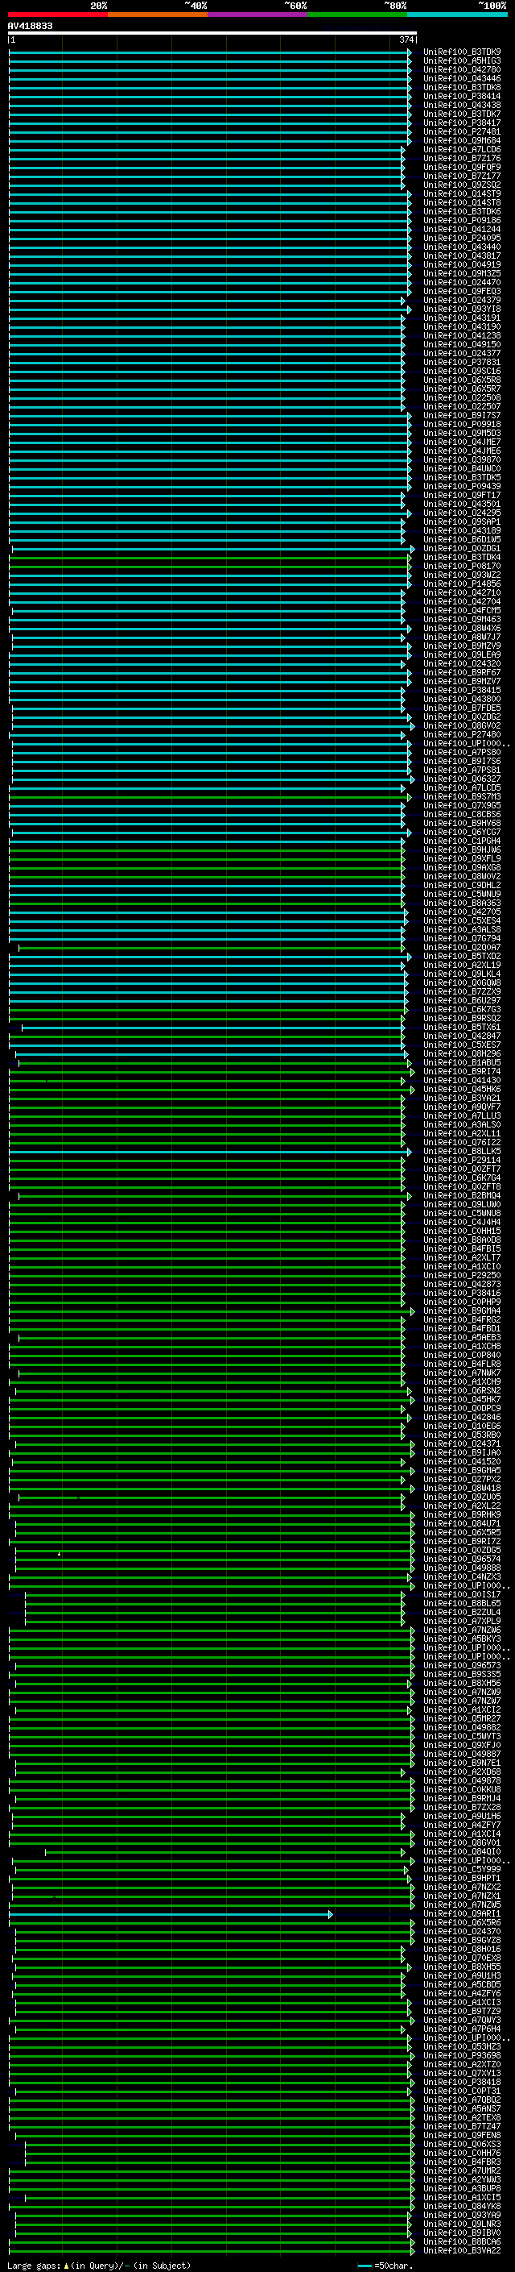Click label UniRef100_B5TXD2
This screenshot has width=515, height=2272.
coord(462,956)
